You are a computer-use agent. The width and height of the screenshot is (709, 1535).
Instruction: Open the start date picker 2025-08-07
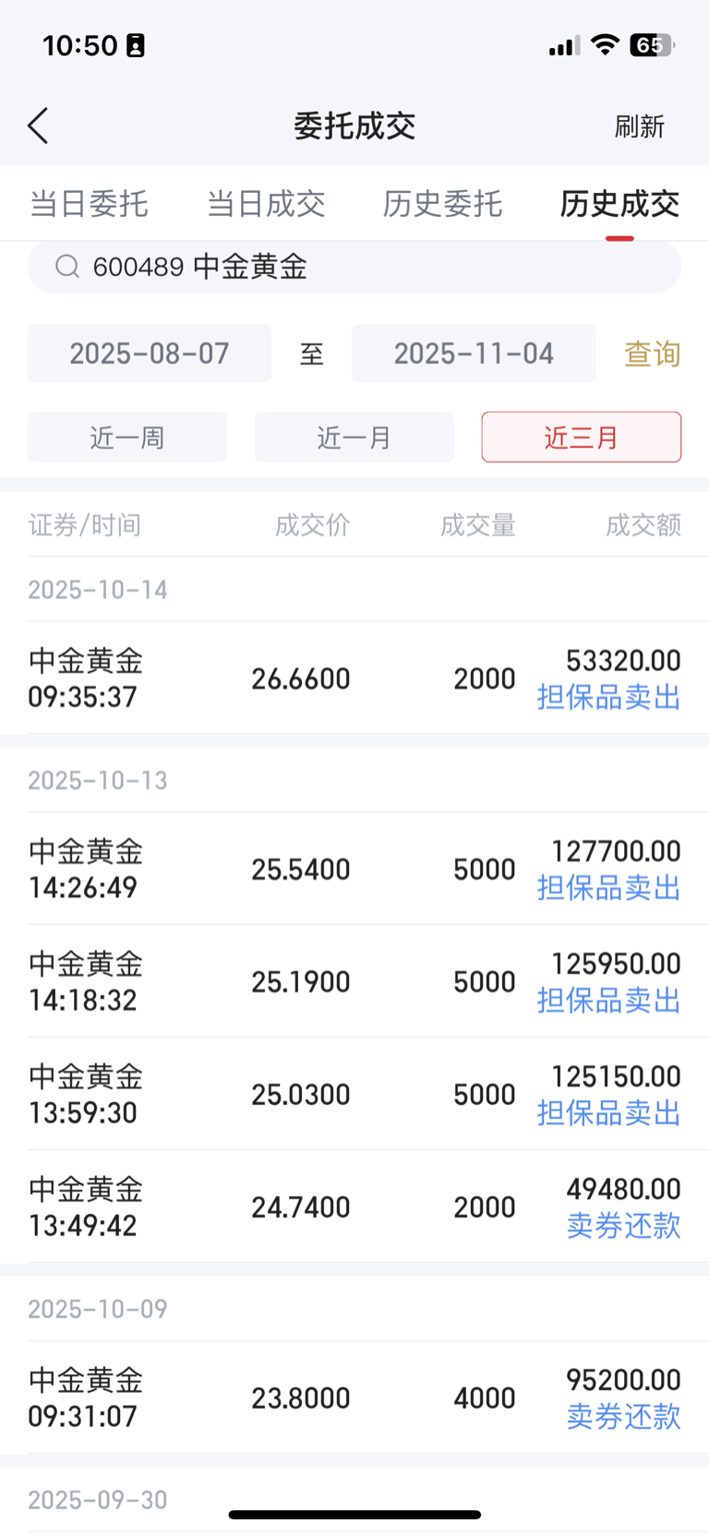coord(150,354)
